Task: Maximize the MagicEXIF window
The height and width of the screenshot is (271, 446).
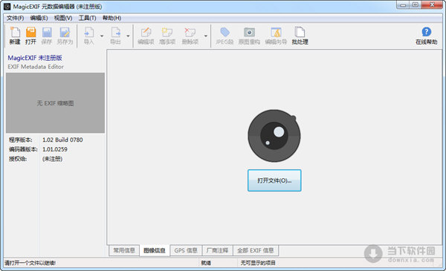Action: click(416, 5)
